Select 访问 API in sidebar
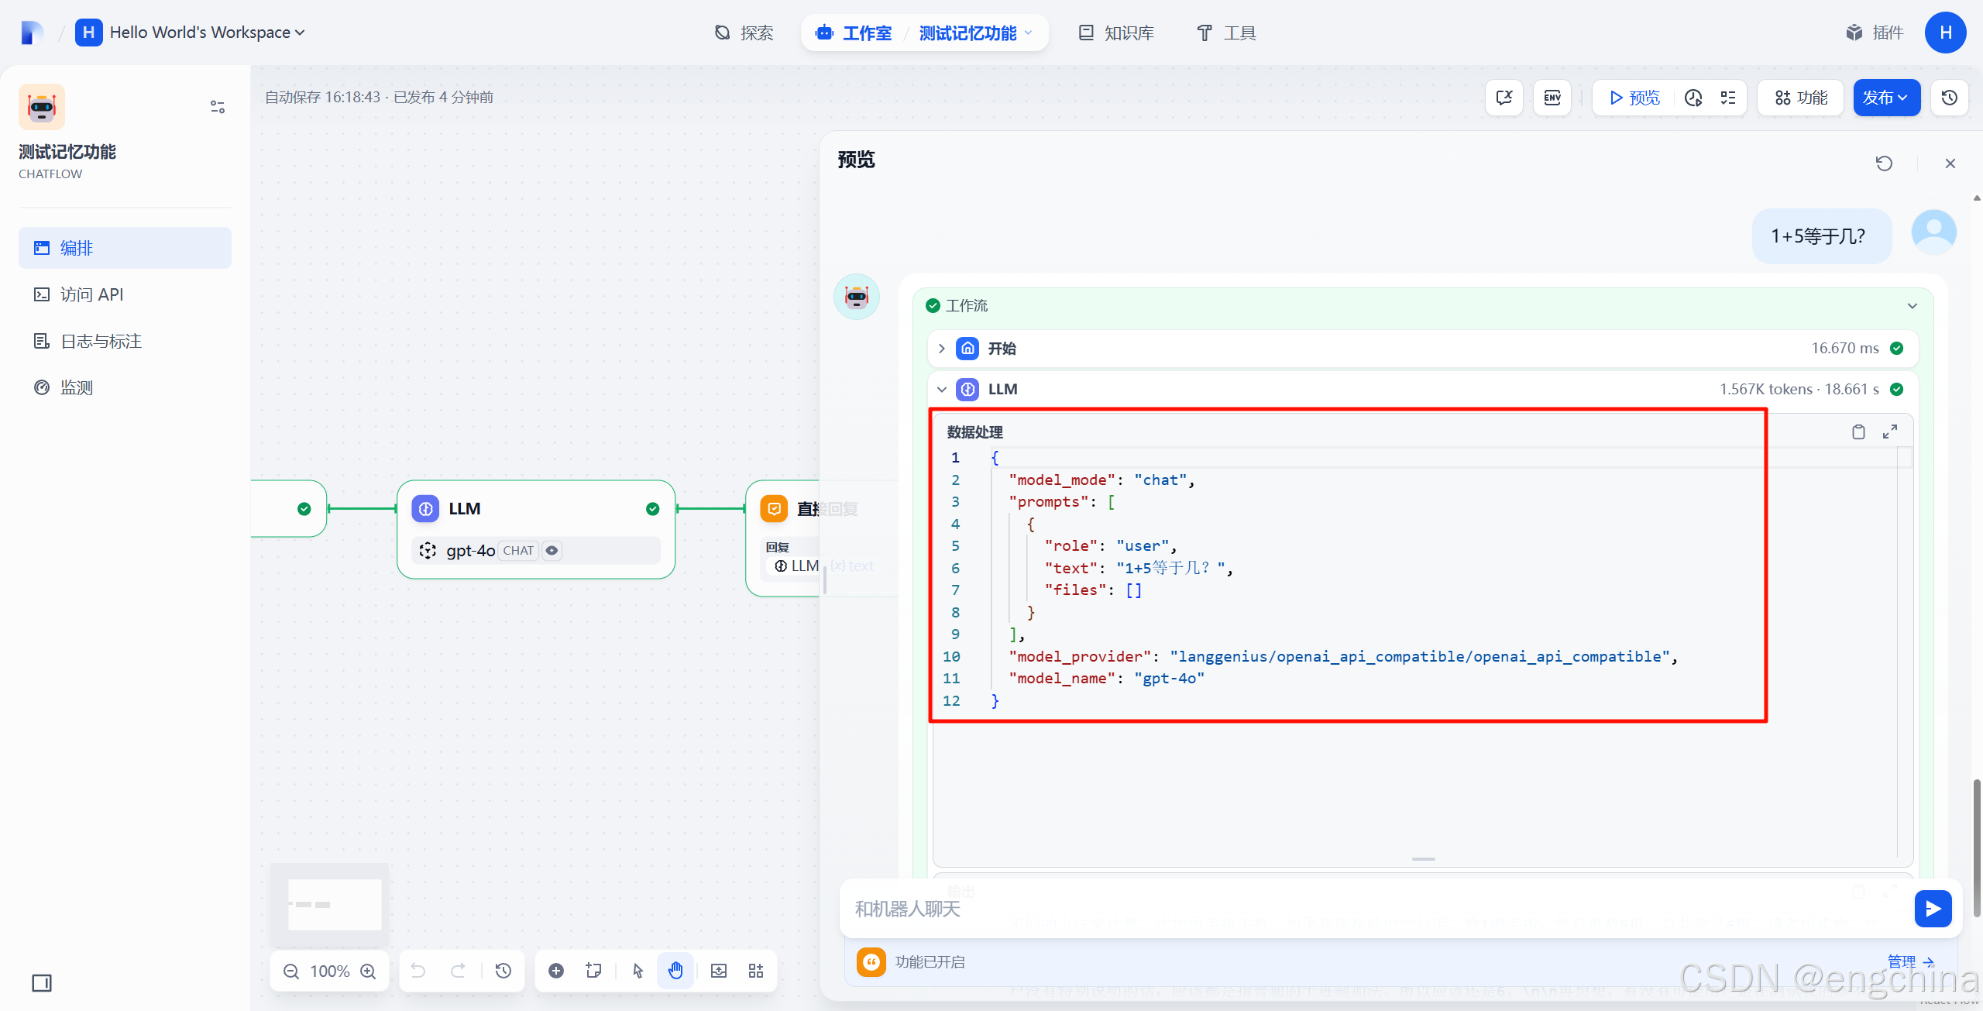The height and width of the screenshot is (1011, 1983). point(91,294)
